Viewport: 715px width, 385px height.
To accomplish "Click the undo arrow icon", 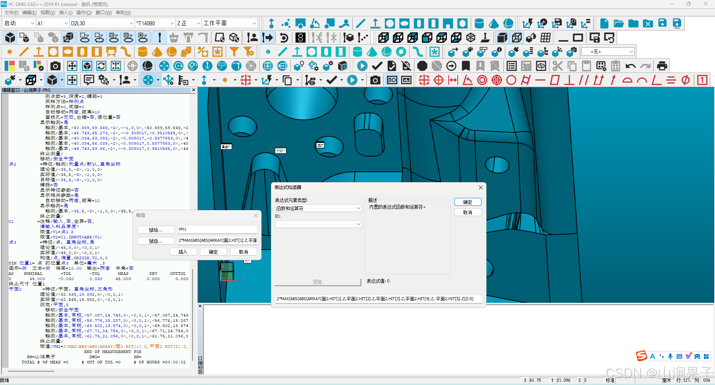I will coord(630,66).
